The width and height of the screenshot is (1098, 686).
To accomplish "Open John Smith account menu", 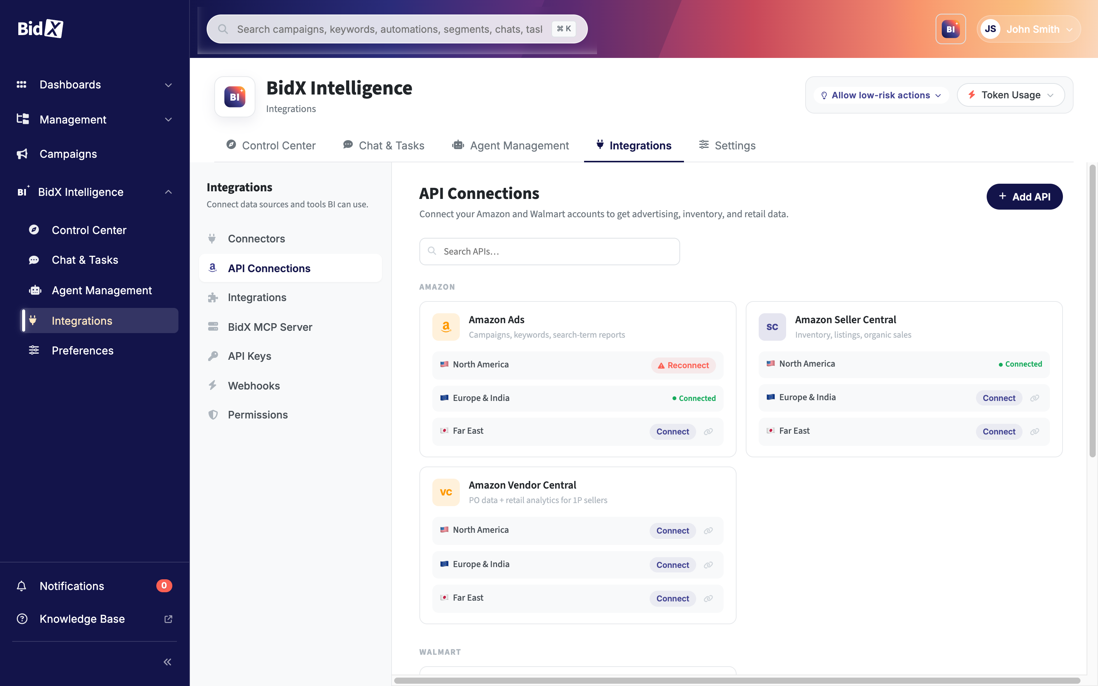I will click(x=1029, y=29).
